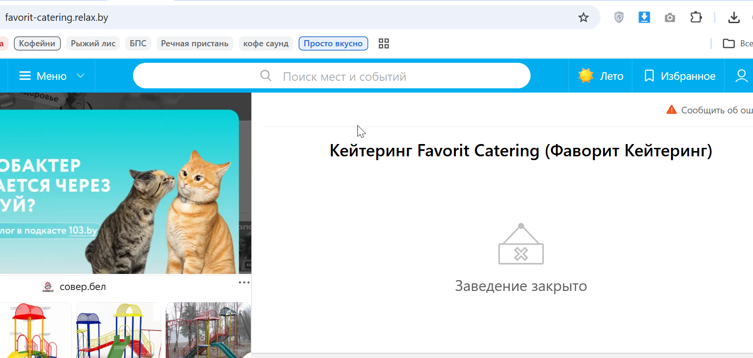Show browser downloads tray icon
Image resolution: width=753 pixels, height=358 pixels.
point(734,17)
